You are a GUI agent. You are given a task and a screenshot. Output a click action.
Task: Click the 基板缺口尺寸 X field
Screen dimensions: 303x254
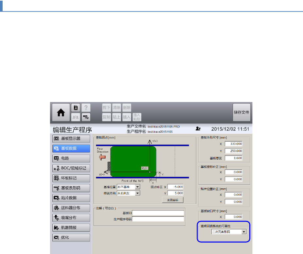pos(233,217)
